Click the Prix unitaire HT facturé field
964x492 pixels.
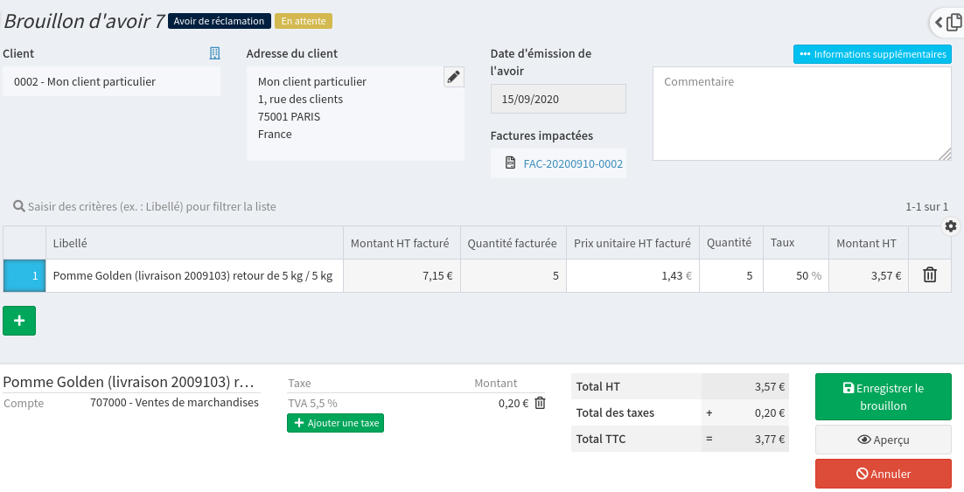(632, 275)
